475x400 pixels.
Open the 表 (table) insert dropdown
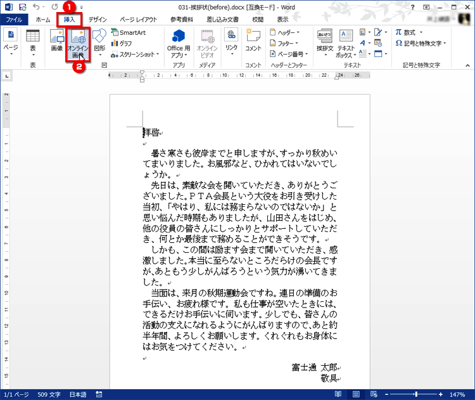click(33, 42)
